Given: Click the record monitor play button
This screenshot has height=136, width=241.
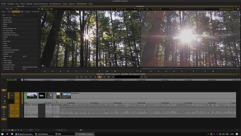Looking at the screenshot, I should [x=193, y=71].
